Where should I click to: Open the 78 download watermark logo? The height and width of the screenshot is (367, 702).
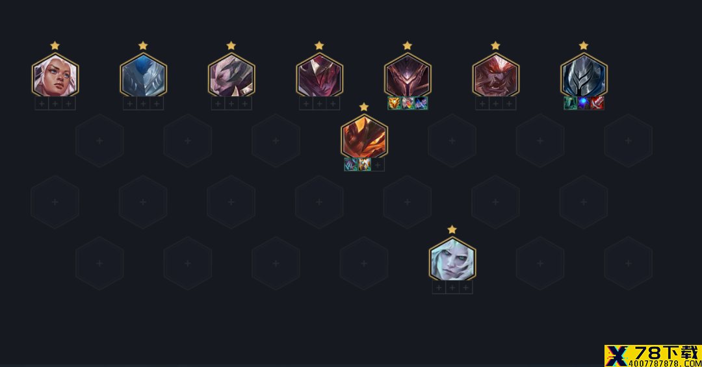653,356
